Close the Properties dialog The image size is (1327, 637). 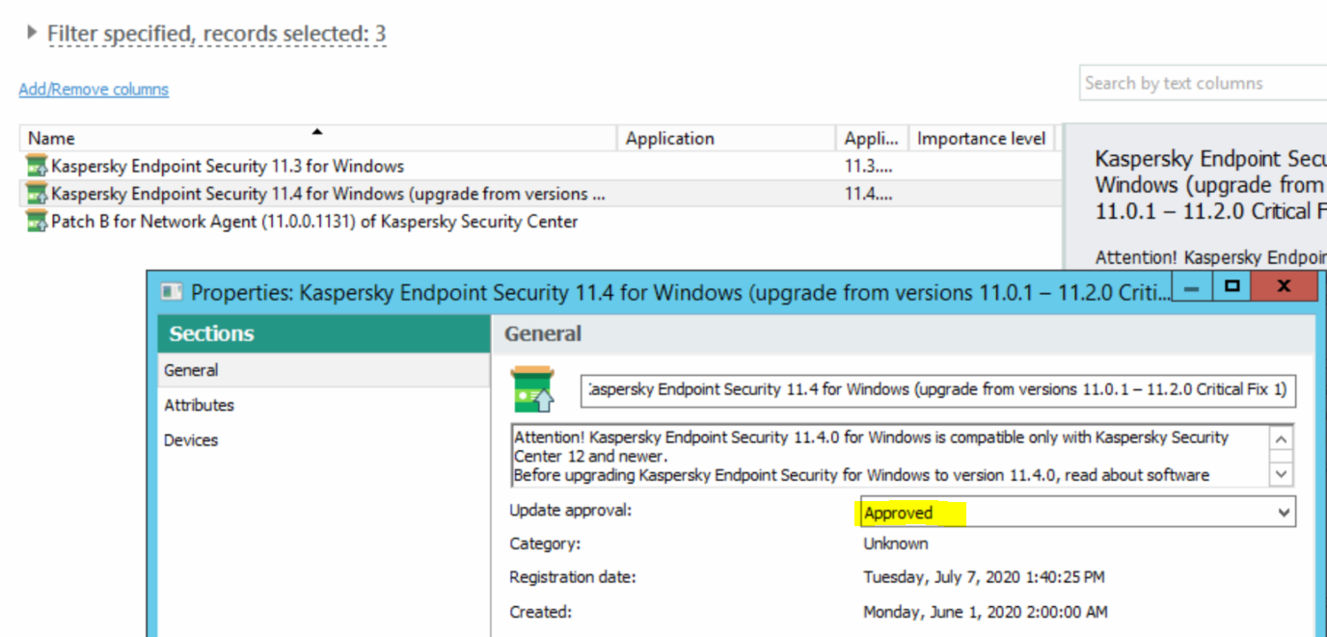click(x=1283, y=286)
